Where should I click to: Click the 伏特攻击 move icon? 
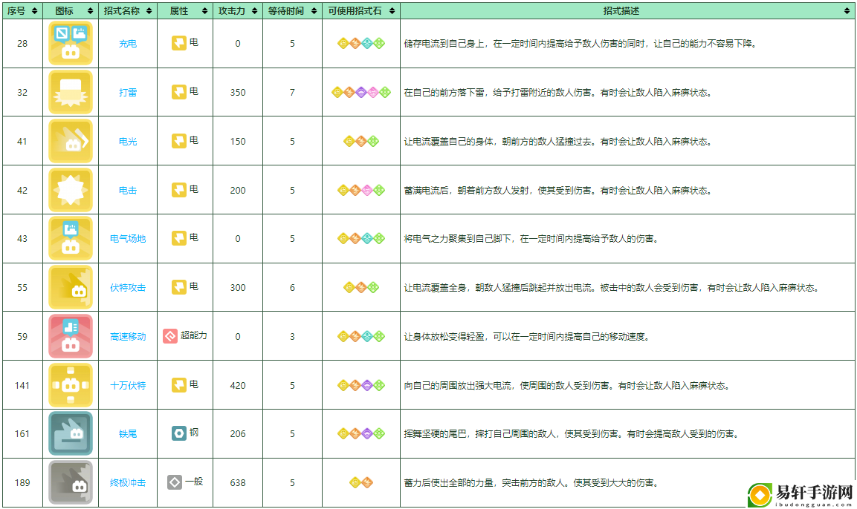(x=71, y=287)
